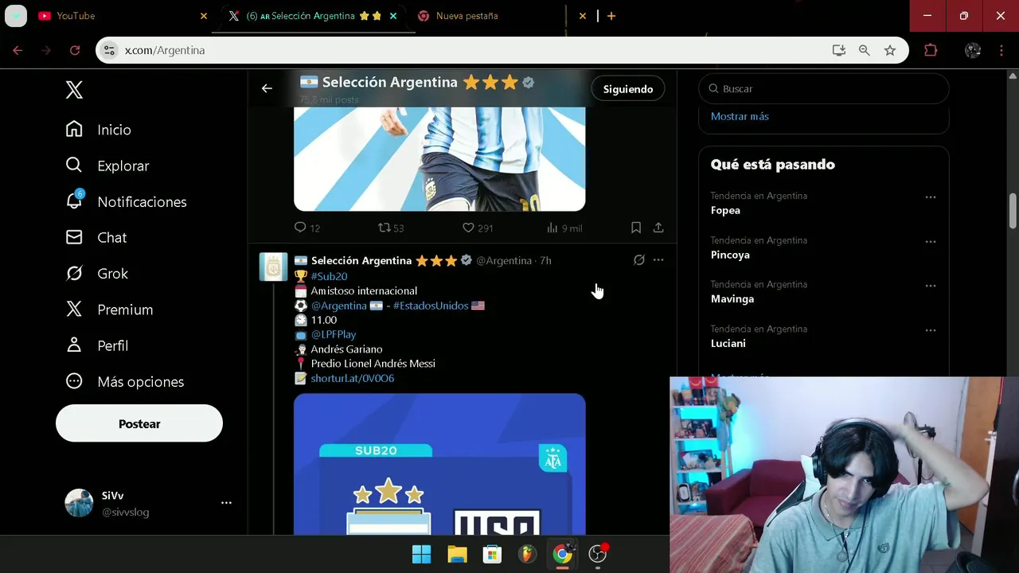Viewport: 1019px width, 573px height.
Task: Open the SUB20 match image
Action: coord(439,464)
